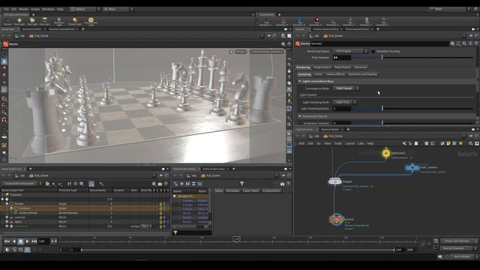Open the Rendering Engine dropdown

350,51
